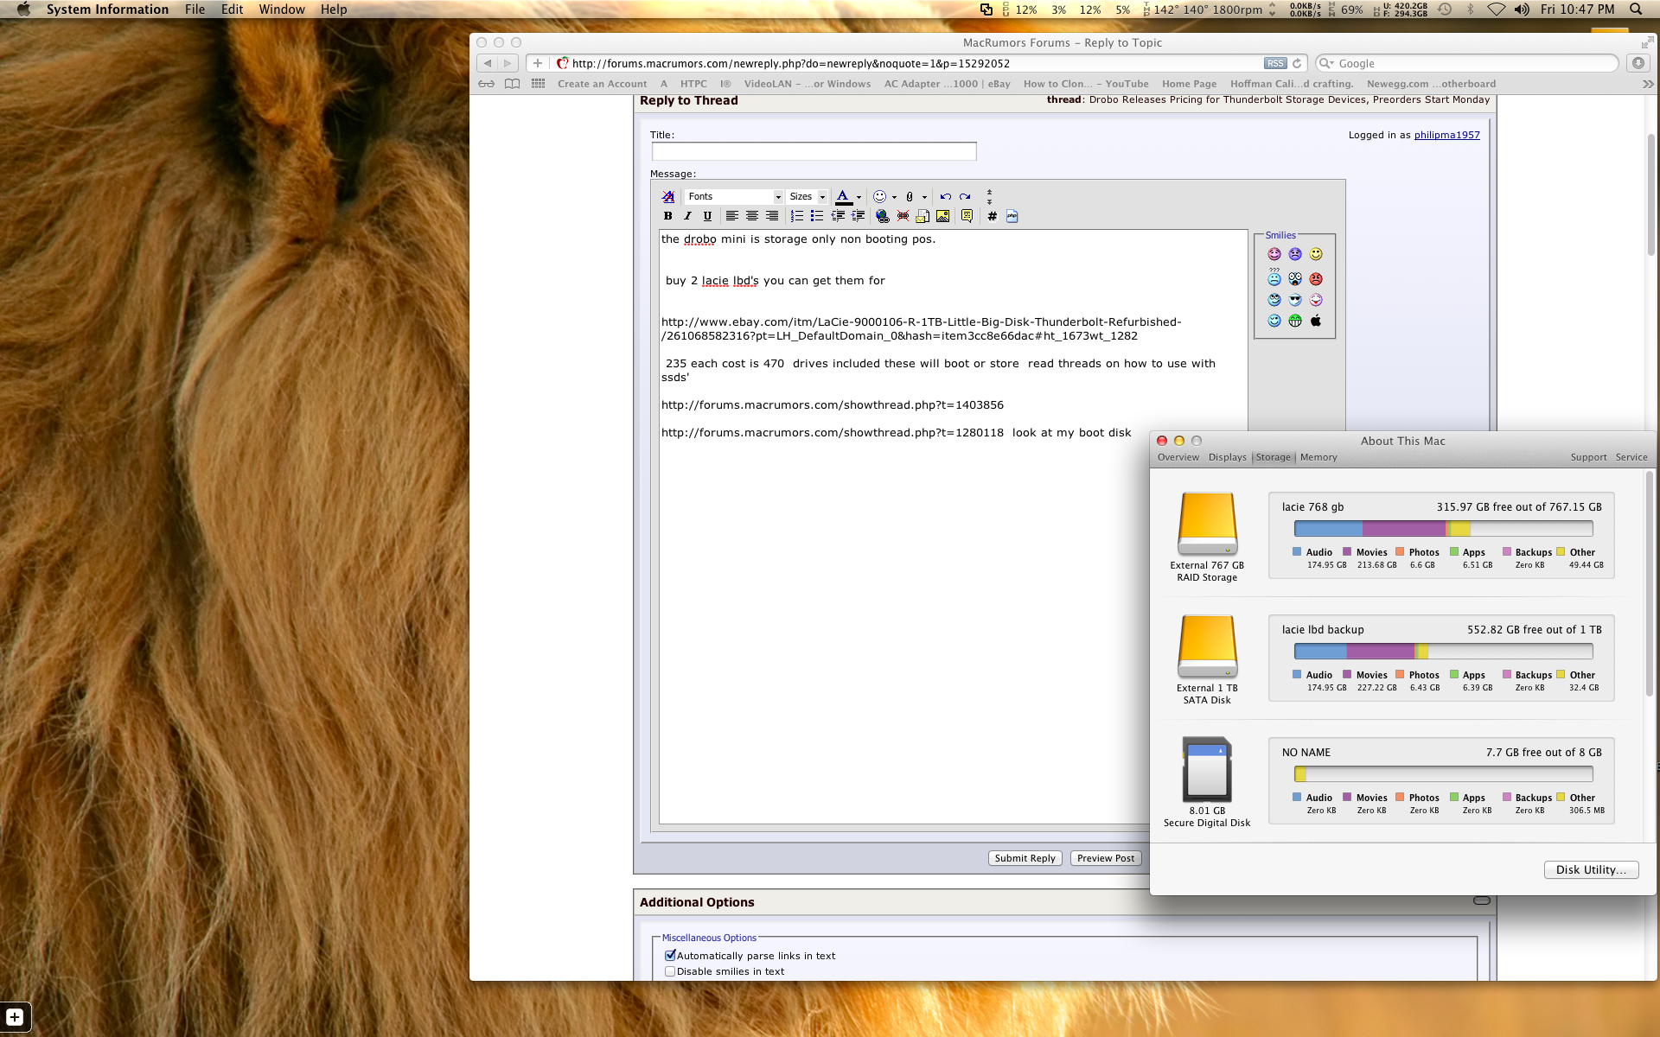Select the Storage tab in About This Mac
This screenshot has height=1037, width=1660.
(x=1273, y=457)
